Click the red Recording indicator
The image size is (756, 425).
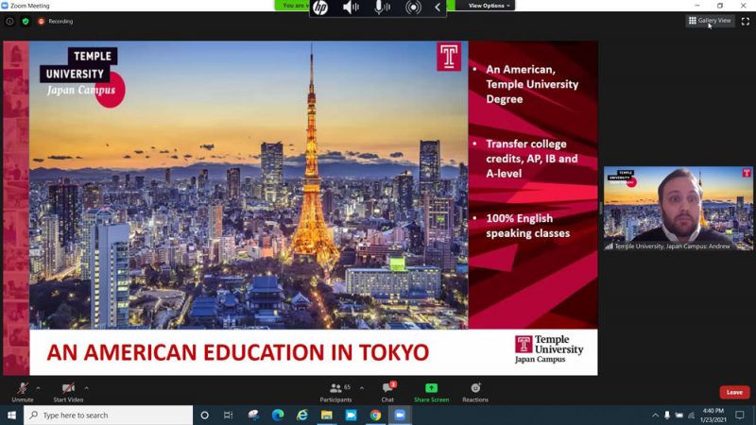pos(56,21)
